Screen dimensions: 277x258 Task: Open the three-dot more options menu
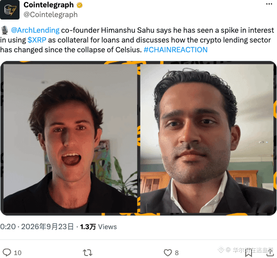269,4
